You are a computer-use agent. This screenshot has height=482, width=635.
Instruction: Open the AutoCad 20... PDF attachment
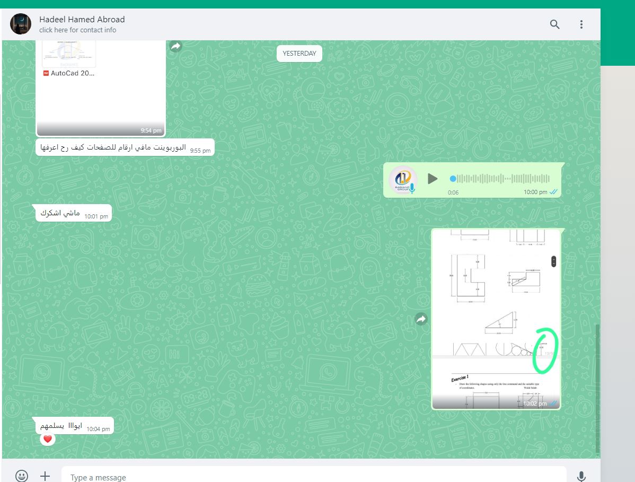pyautogui.click(x=101, y=88)
